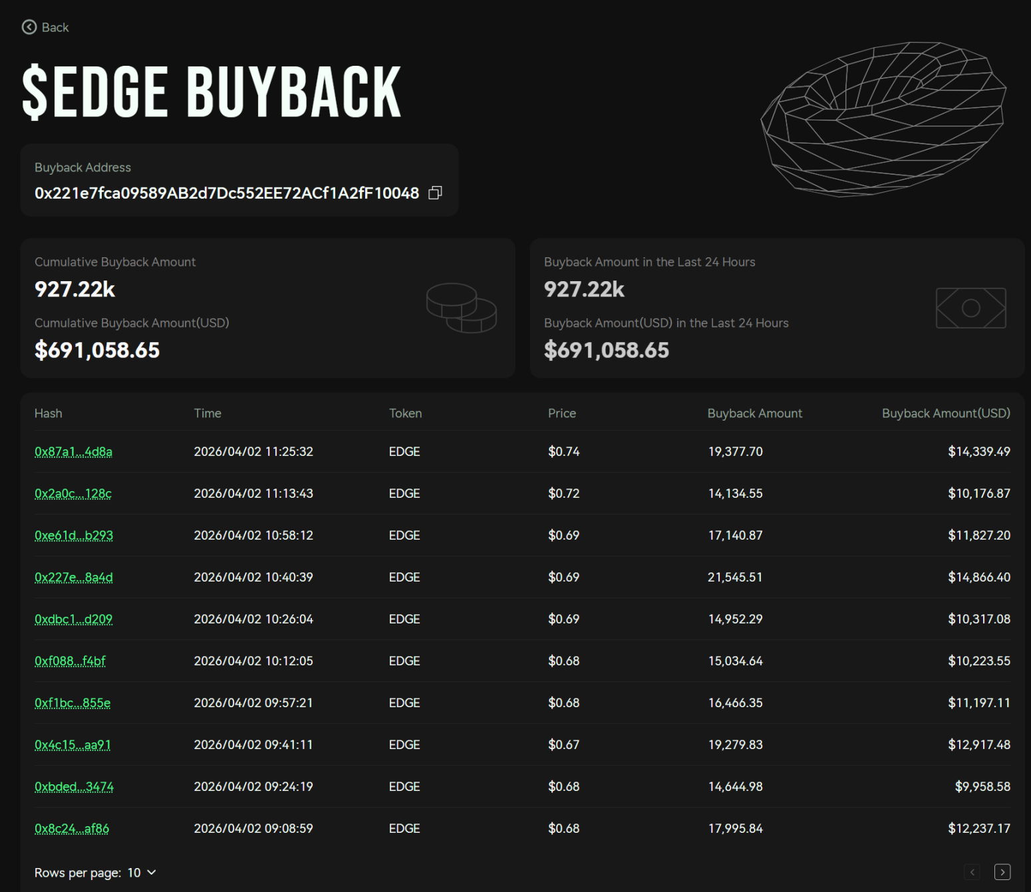Go to the previous page arrow

pyautogui.click(x=972, y=872)
